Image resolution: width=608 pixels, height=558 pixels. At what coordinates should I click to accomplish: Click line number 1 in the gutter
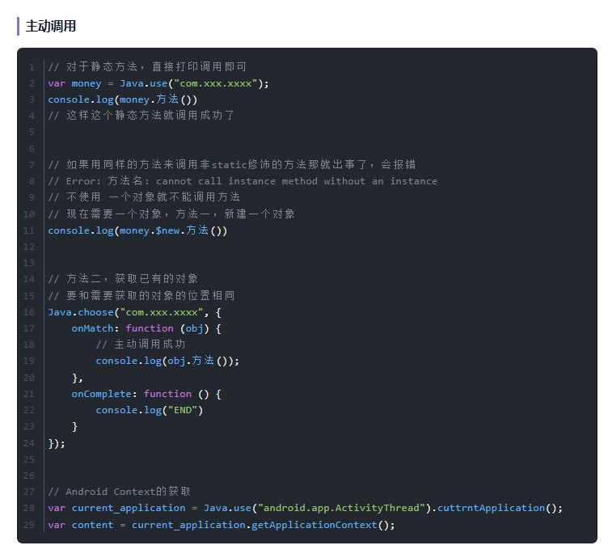[x=31, y=67]
